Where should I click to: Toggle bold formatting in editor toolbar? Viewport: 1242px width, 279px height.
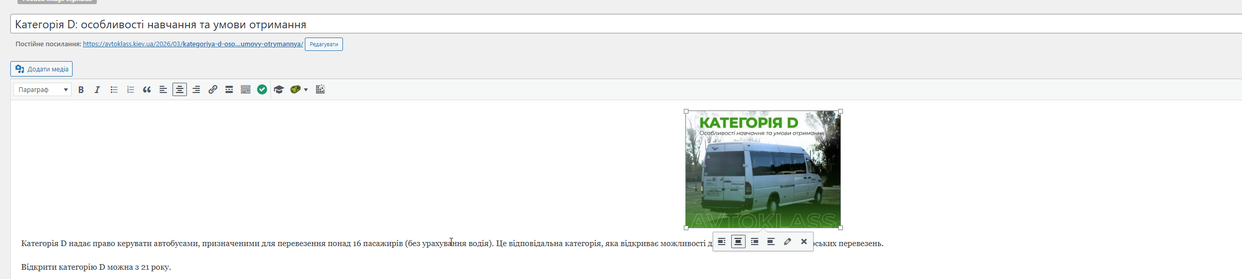[81, 89]
